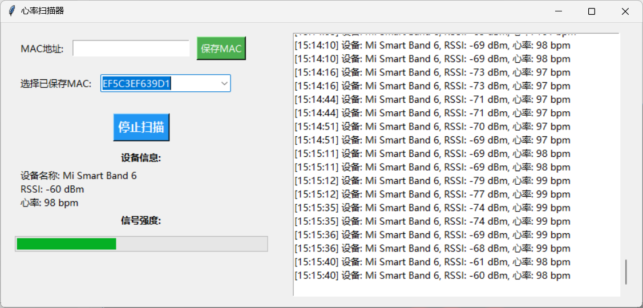Focus the MAC地址 input field
Viewport: 643px width, 308px height.
coord(131,48)
